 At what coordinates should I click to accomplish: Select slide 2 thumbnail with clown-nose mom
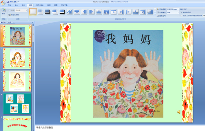pos(17,58)
